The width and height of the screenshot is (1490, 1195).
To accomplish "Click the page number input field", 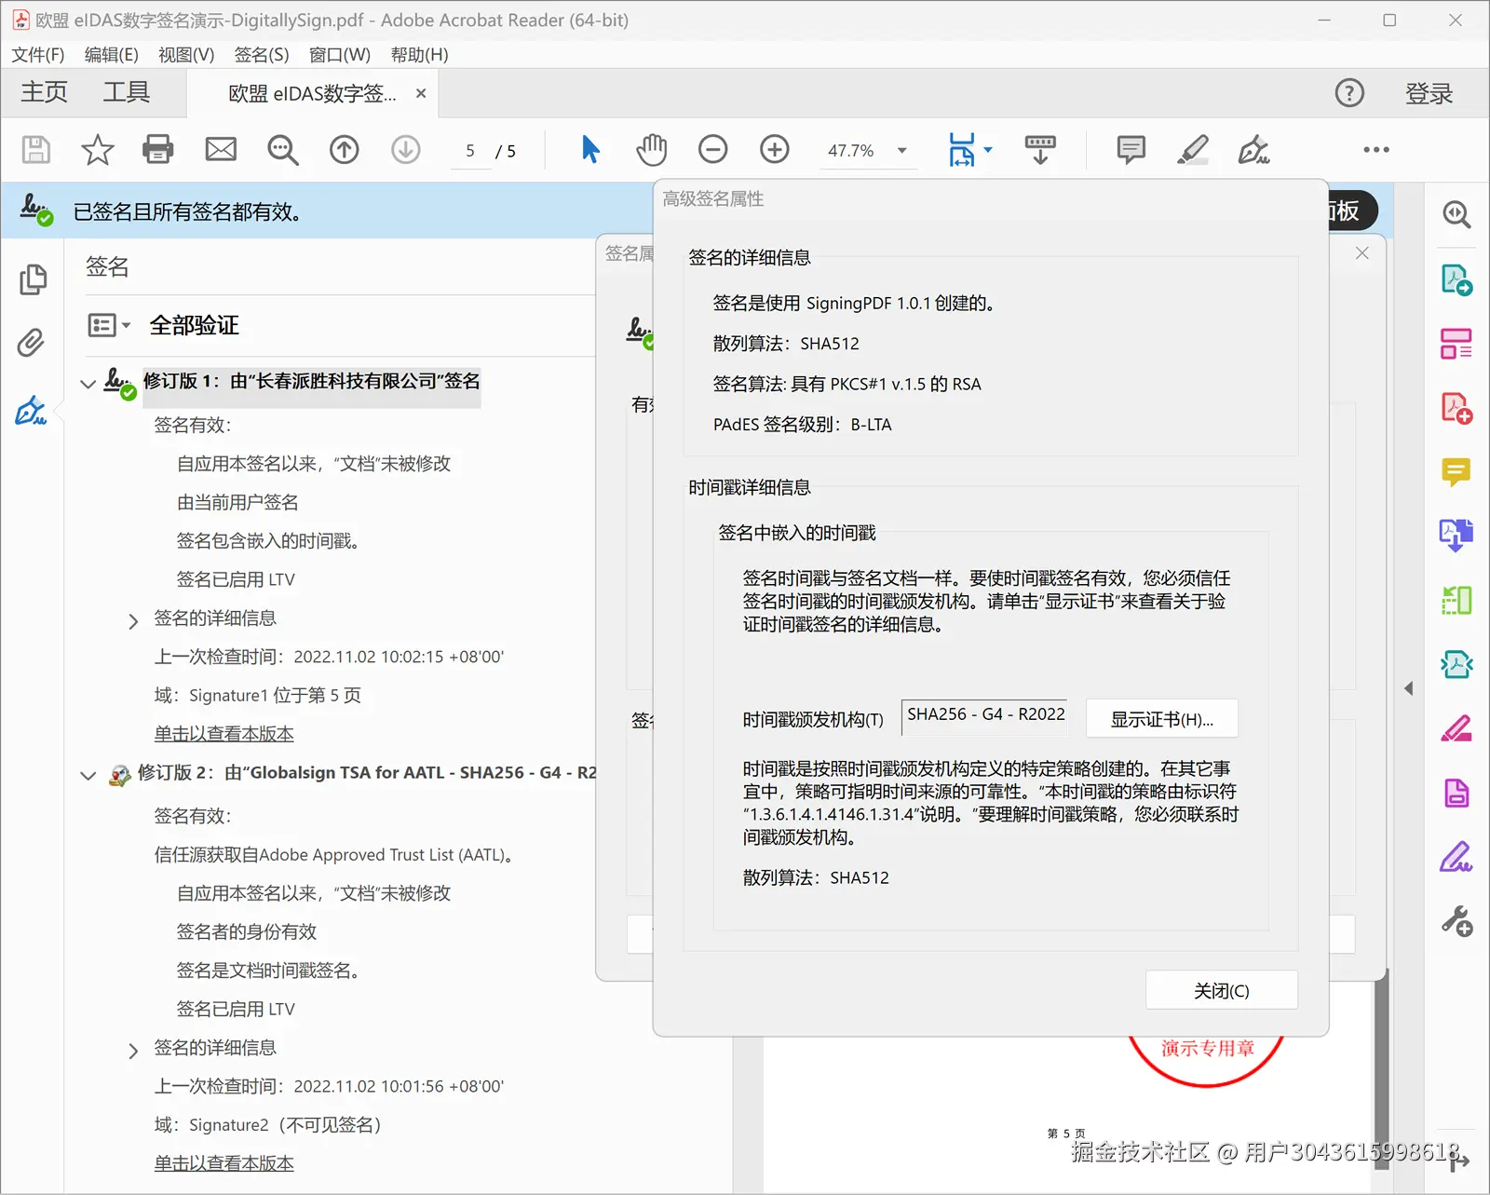I will point(470,150).
